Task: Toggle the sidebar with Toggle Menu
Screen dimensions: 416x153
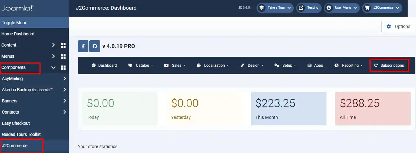Action: coord(34,23)
